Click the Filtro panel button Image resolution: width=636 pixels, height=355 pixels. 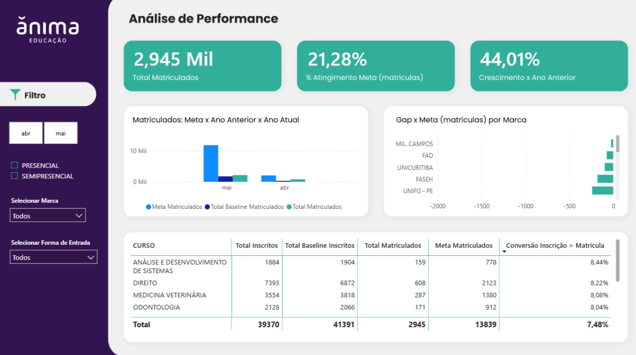[x=48, y=94]
